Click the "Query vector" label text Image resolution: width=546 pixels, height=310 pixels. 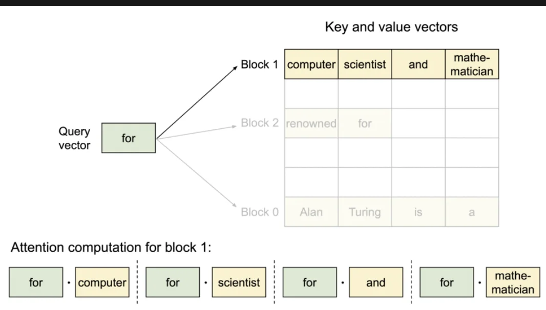tap(74, 138)
